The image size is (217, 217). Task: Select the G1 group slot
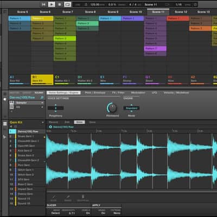(155, 79)
